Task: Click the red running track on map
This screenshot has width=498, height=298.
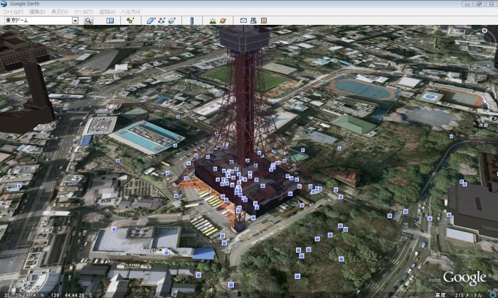Action: [361, 89]
